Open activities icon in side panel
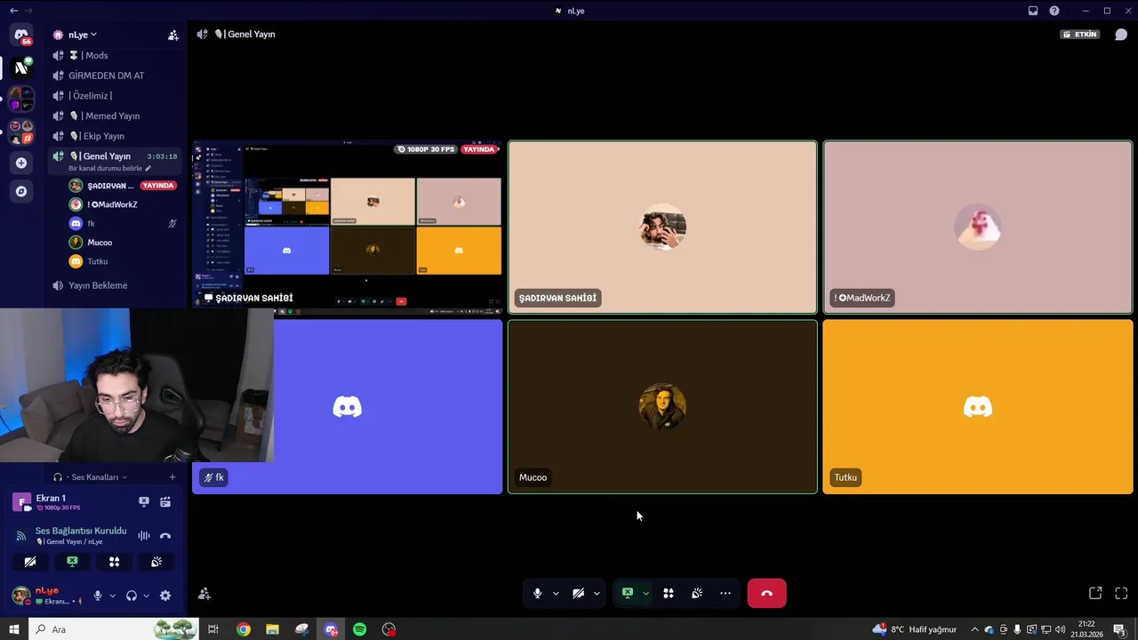This screenshot has height=640, width=1138. (115, 562)
